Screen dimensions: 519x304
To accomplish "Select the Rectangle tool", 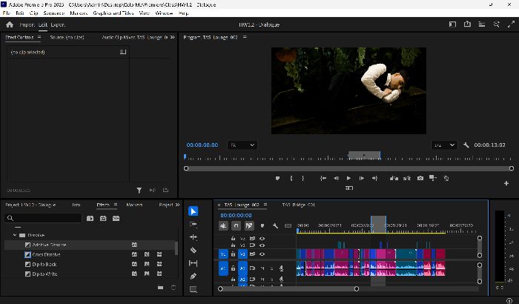I will tap(194, 289).
